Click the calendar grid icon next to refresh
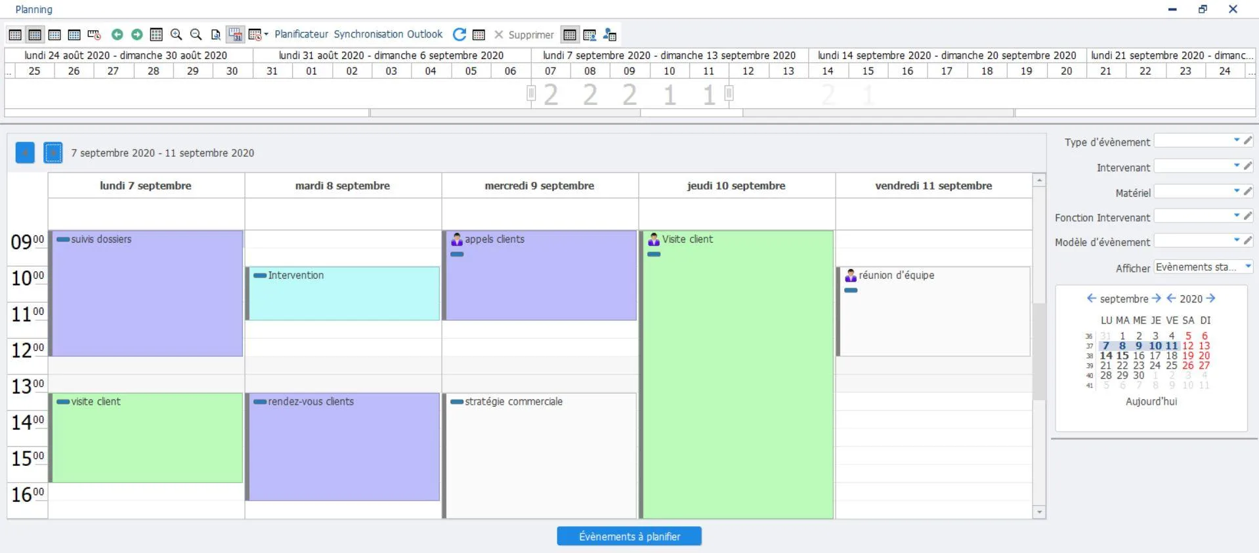 [479, 35]
